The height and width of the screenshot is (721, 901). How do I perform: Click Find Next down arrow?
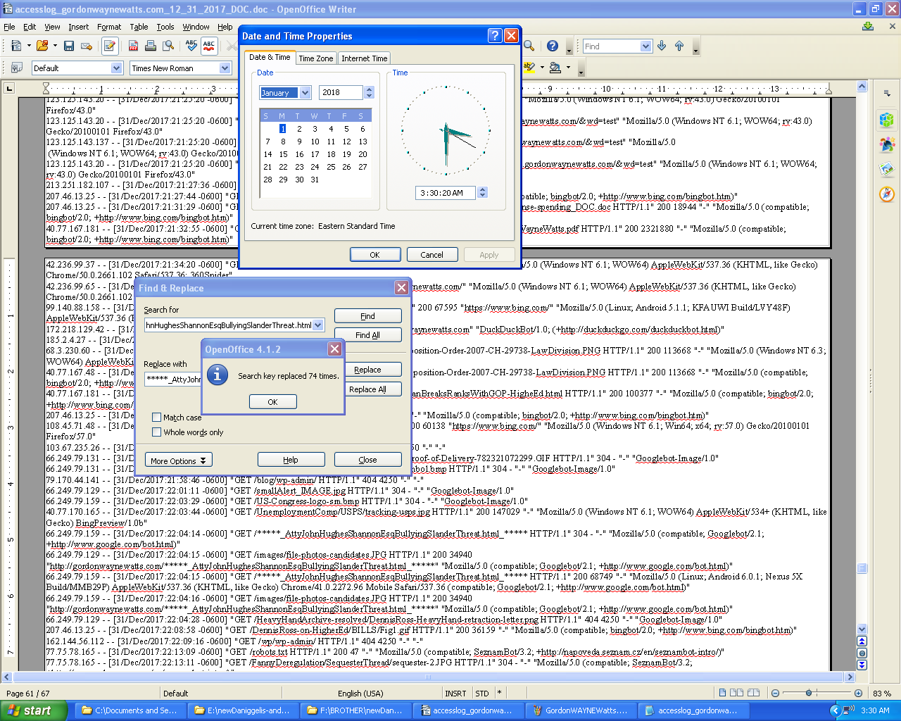tap(662, 46)
